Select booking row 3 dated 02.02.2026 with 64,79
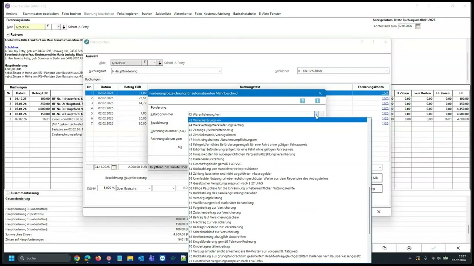Screen dimensions: 474x266 pyautogui.click(x=116, y=103)
